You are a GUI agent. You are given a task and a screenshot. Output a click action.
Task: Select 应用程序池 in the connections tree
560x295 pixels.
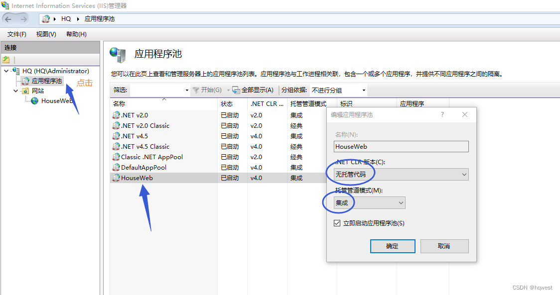tap(46, 81)
